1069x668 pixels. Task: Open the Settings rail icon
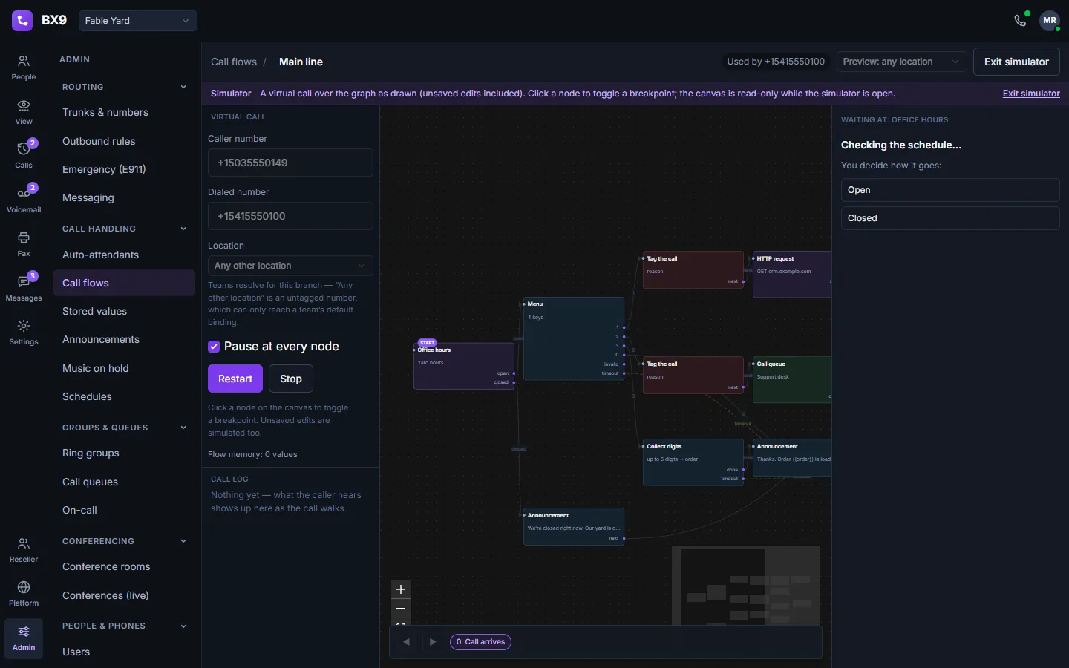point(24,333)
